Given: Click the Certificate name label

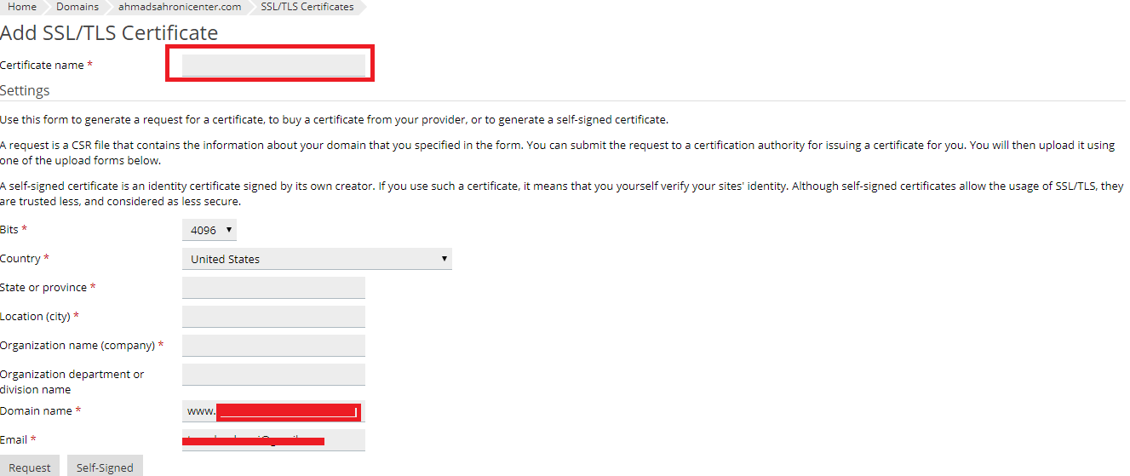Looking at the screenshot, I should [43, 66].
